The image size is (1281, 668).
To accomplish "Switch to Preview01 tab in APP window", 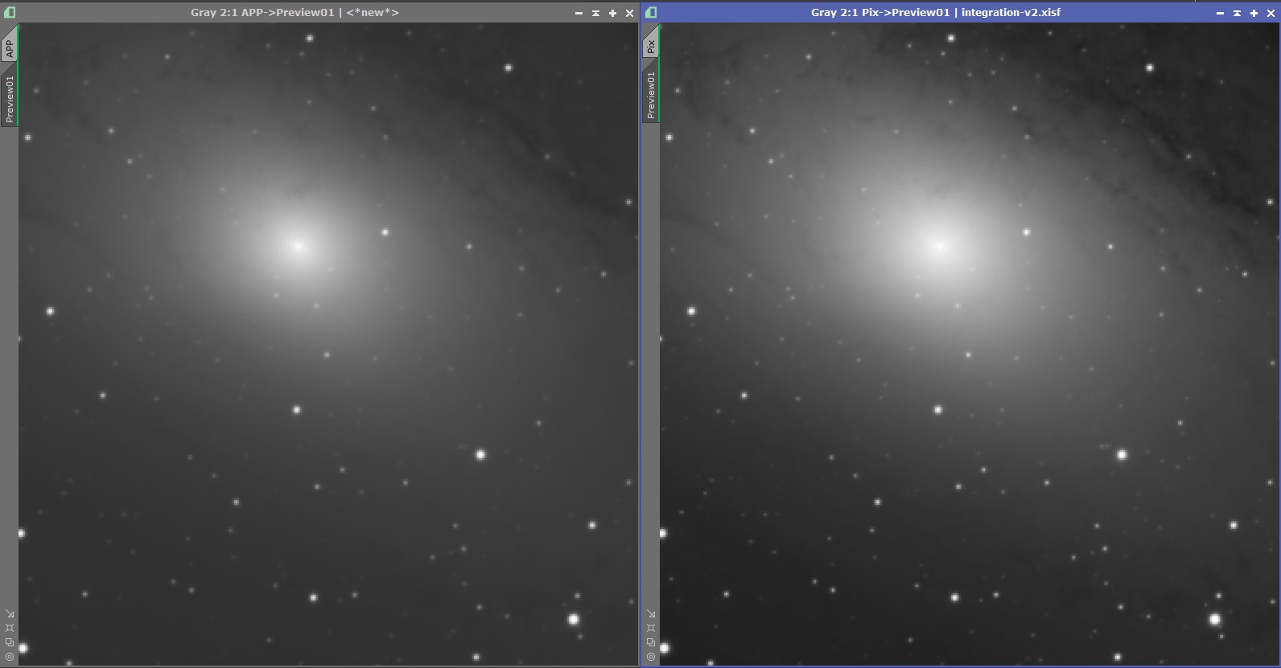I will pyautogui.click(x=9, y=99).
